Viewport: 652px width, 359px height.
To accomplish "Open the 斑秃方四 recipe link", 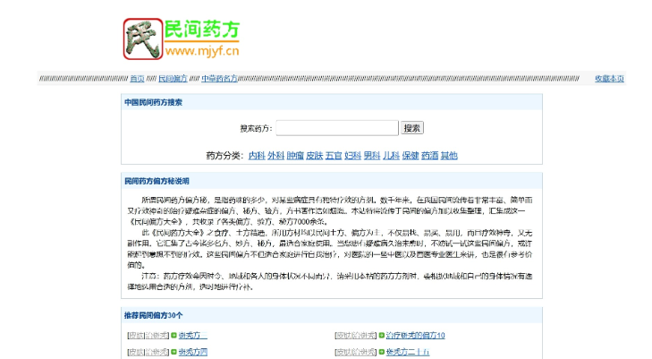I will coord(193,352).
